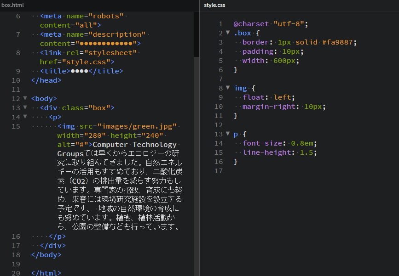The width and height of the screenshot is (399, 276).
Task: Click the height="240" attribute
Action: 137,135
